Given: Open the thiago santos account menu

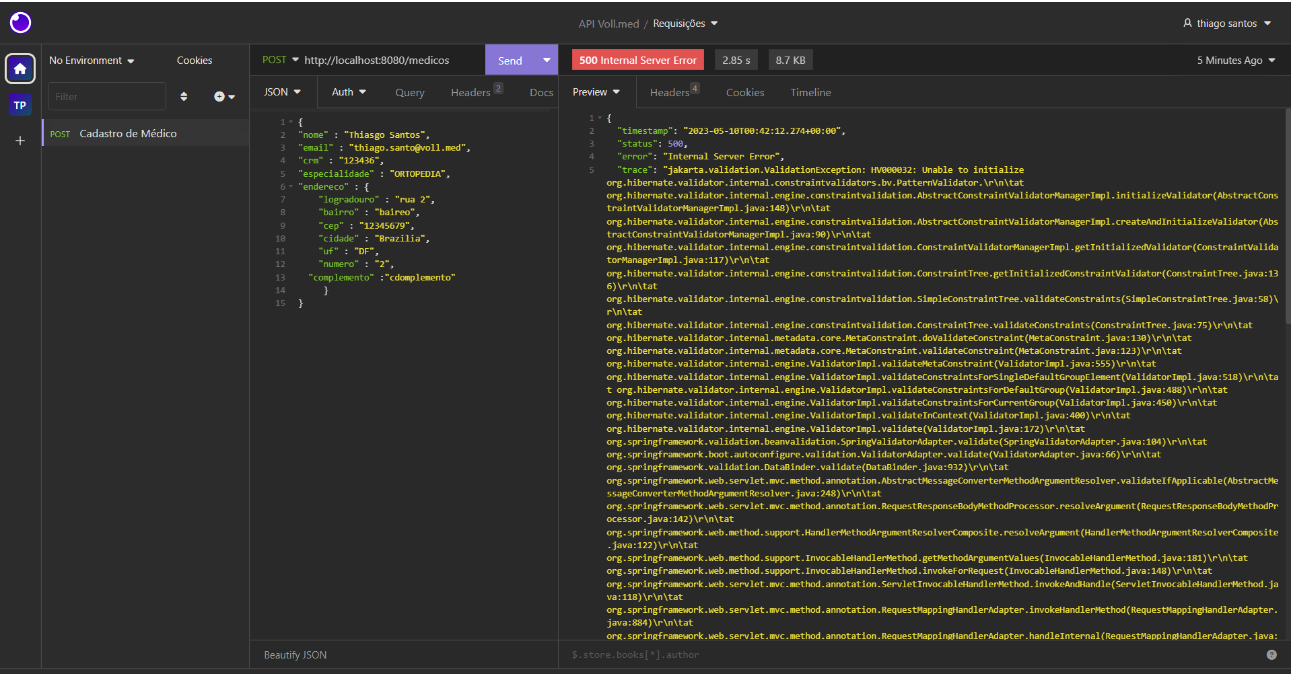Looking at the screenshot, I should (1227, 24).
